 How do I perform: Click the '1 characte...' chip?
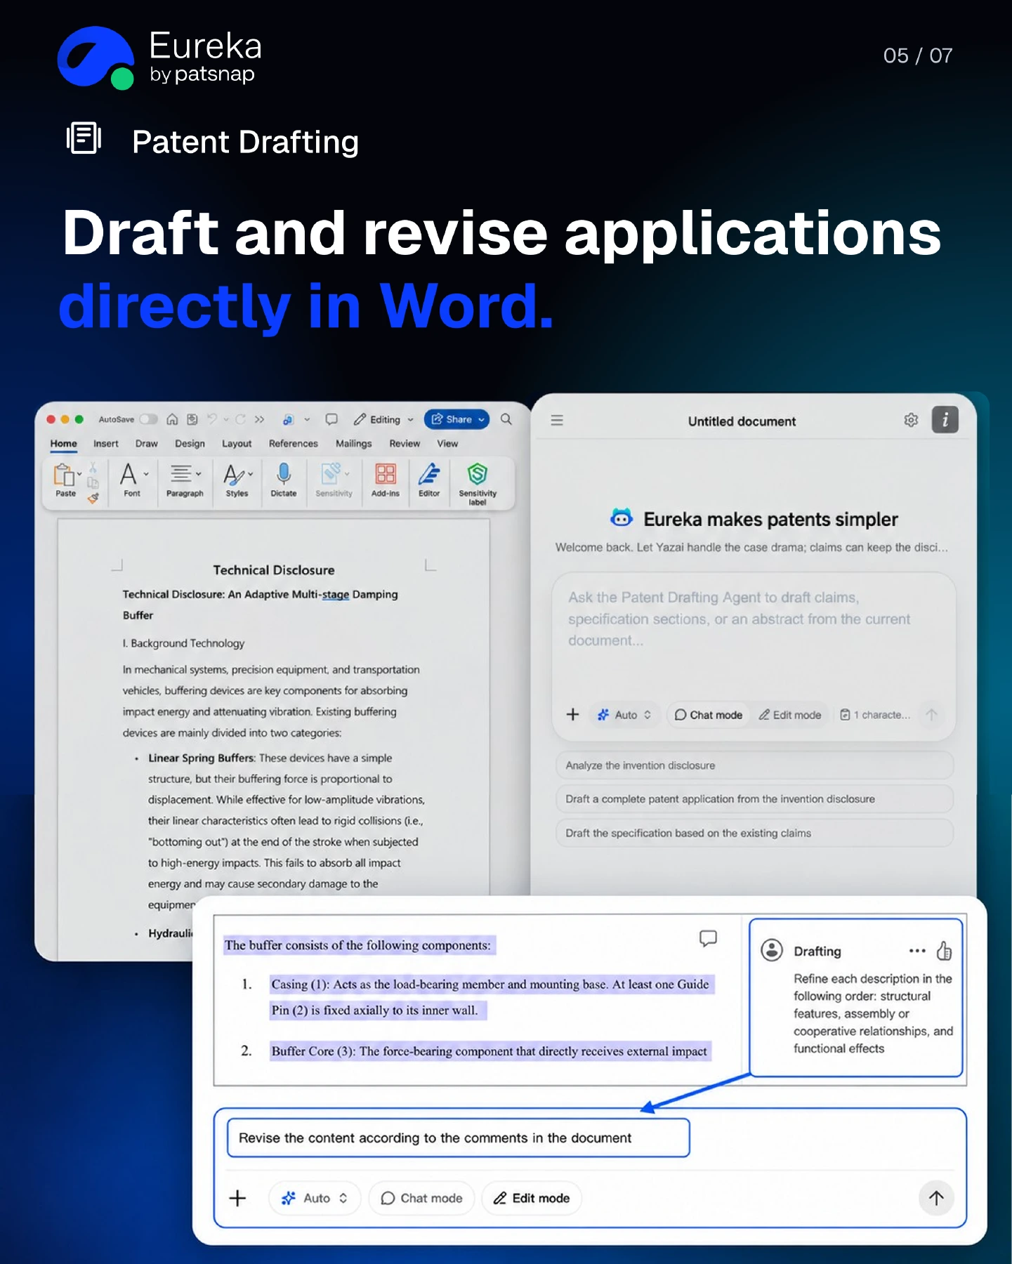pyautogui.click(x=874, y=715)
